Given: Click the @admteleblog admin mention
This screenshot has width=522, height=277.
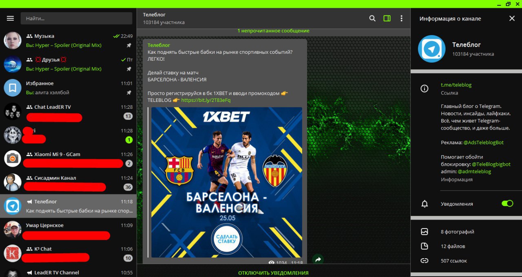Looking at the screenshot, I should tap(474, 171).
